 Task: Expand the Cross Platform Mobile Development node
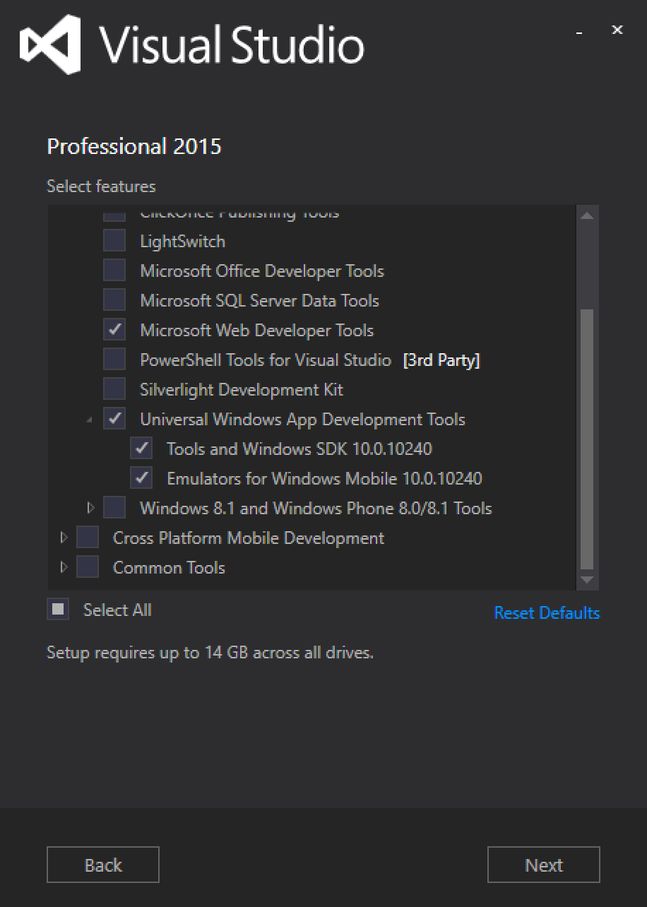pos(63,537)
